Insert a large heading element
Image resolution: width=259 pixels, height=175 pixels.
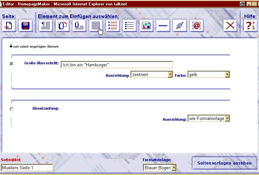(x=63, y=26)
